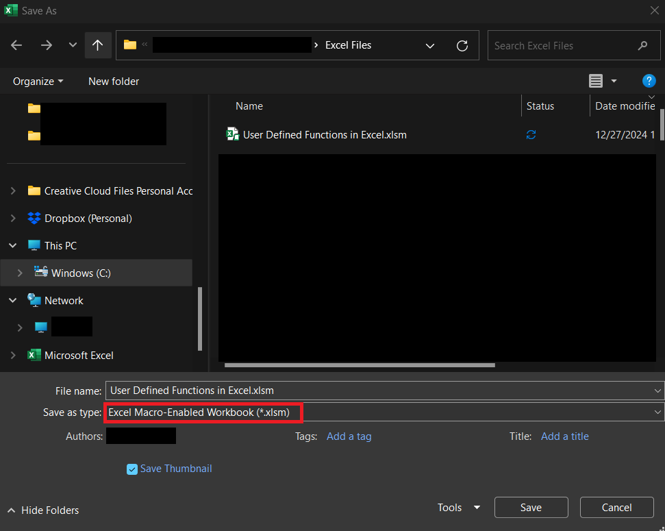The image size is (665, 531).
Task: Click the Search Excel Files box
Action: 574,45
